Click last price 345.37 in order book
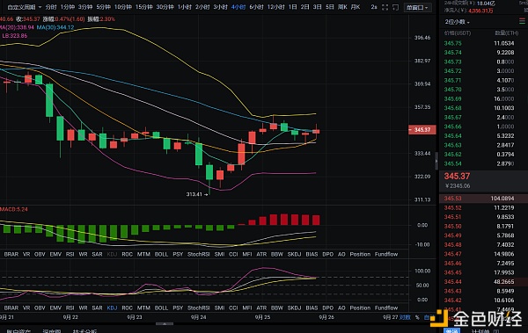The image size is (528, 333). 457,177
